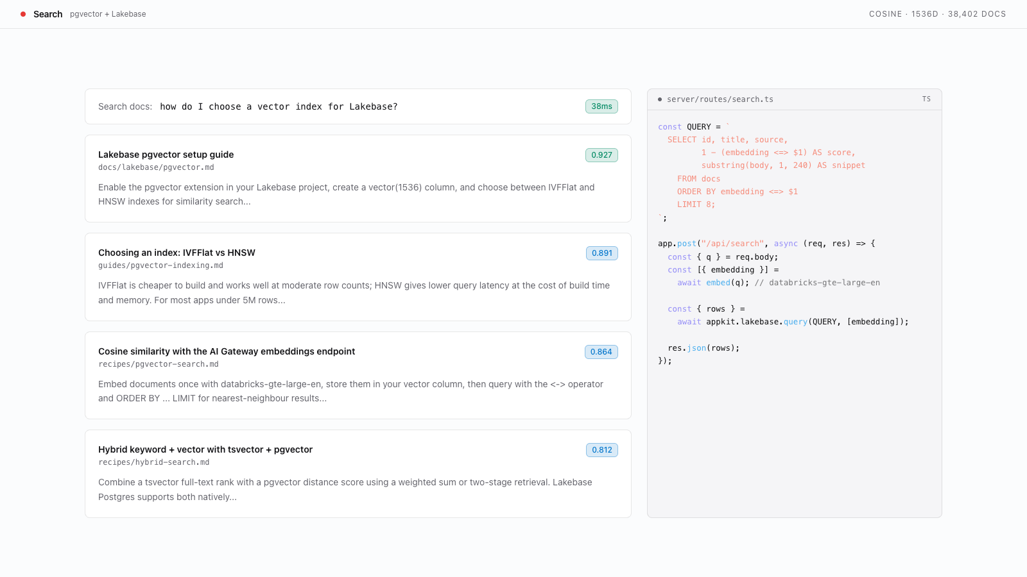This screenshot has height=577, width=1027.
Task: Click the 38ms latency badge
Action: (x=601, y=106)
